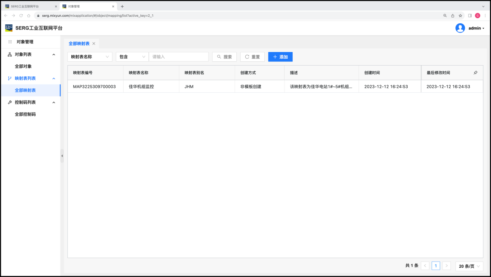Bookmark page using the star icon
The width and height of the screenshot is (491, 277).
point(460,16)
